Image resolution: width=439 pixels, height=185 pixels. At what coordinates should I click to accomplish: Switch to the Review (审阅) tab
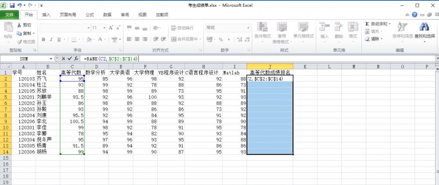click(125, 15)
